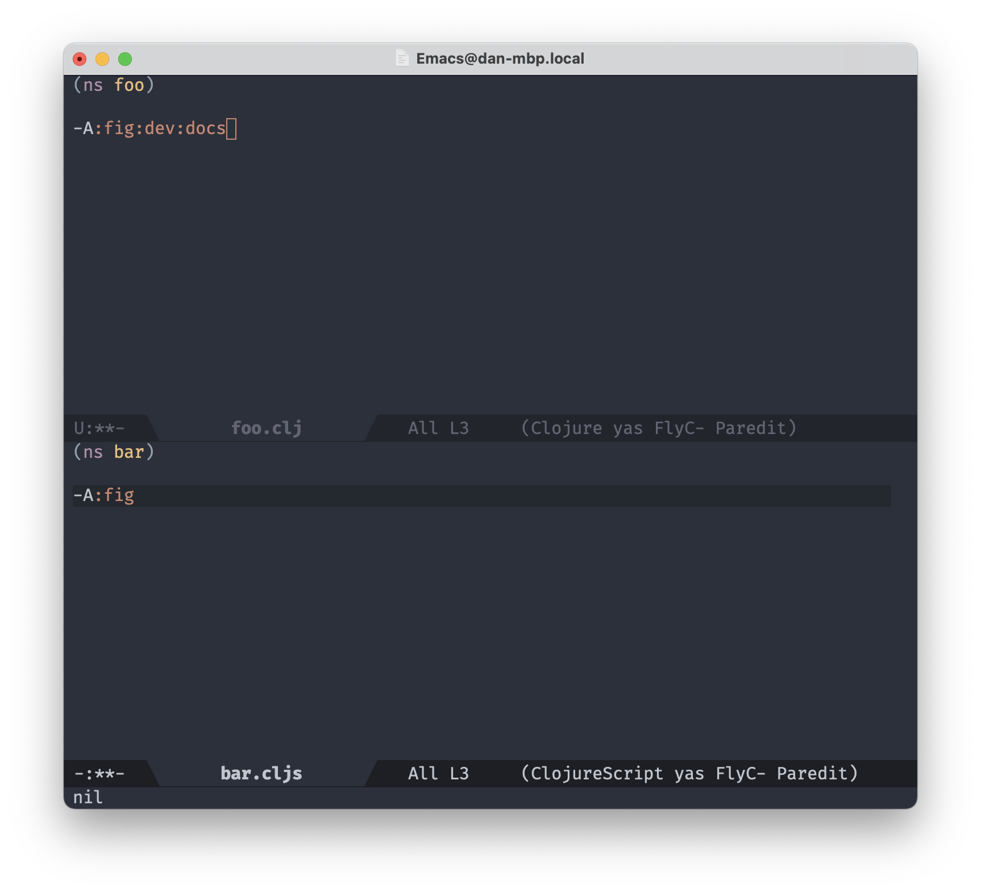Click FlyC- indicator in bar.cljs mode line

741,773
